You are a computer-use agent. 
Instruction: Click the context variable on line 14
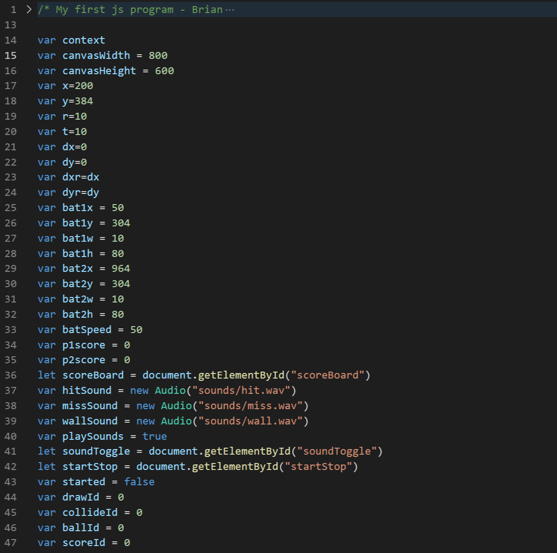pos(84,40)
